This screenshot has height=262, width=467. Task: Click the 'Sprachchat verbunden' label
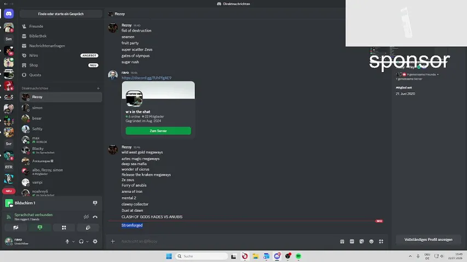point(33,215)
